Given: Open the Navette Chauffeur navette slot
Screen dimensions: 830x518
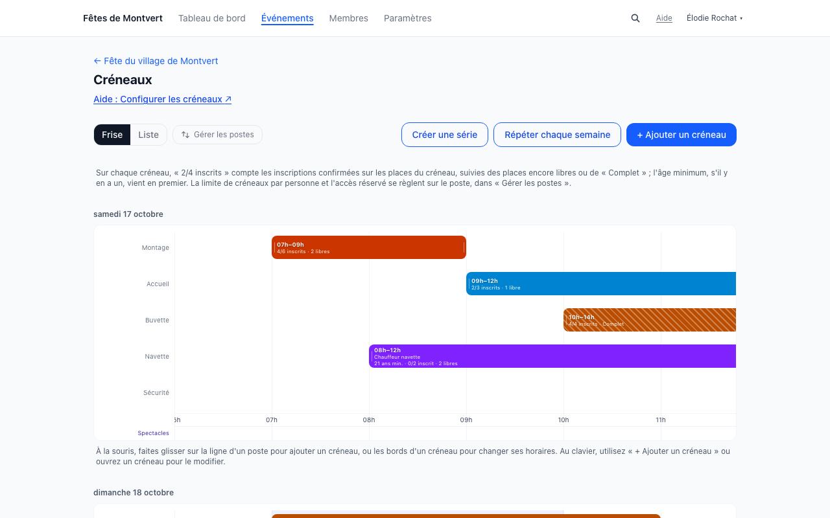Looking at the screenshot, I should [552, 356].
